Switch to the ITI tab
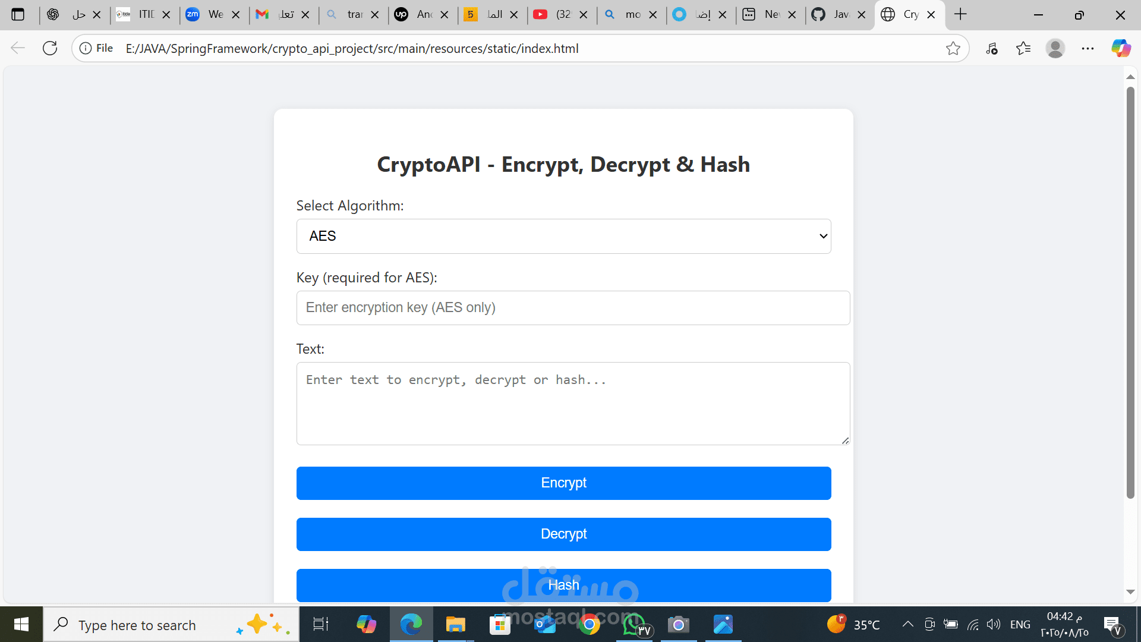 144,14
